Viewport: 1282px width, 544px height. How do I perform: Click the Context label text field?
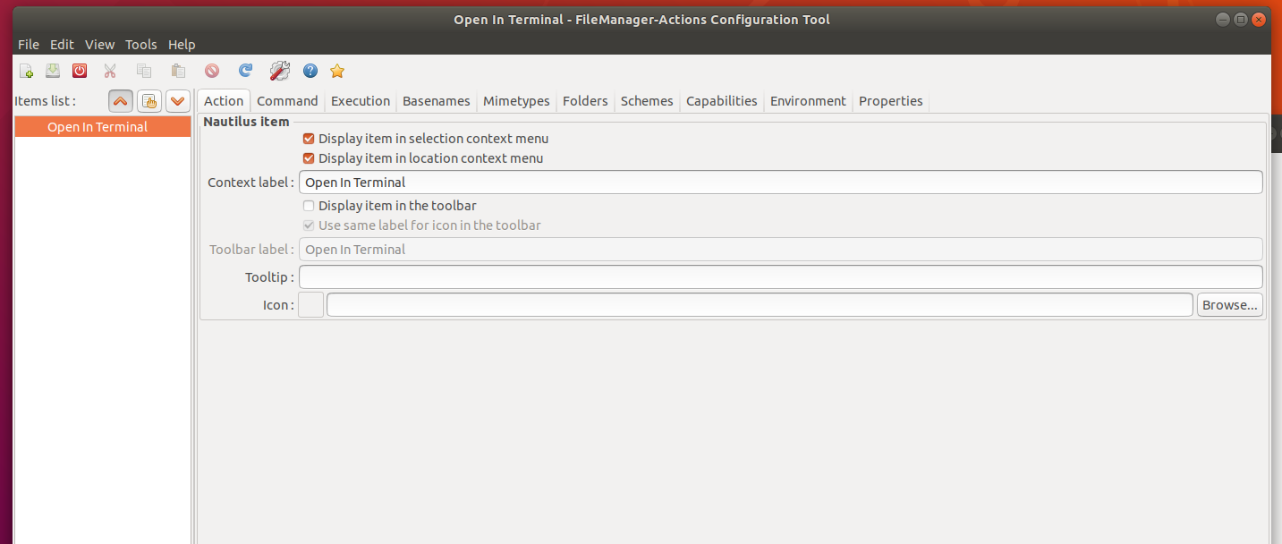[780, 183]
